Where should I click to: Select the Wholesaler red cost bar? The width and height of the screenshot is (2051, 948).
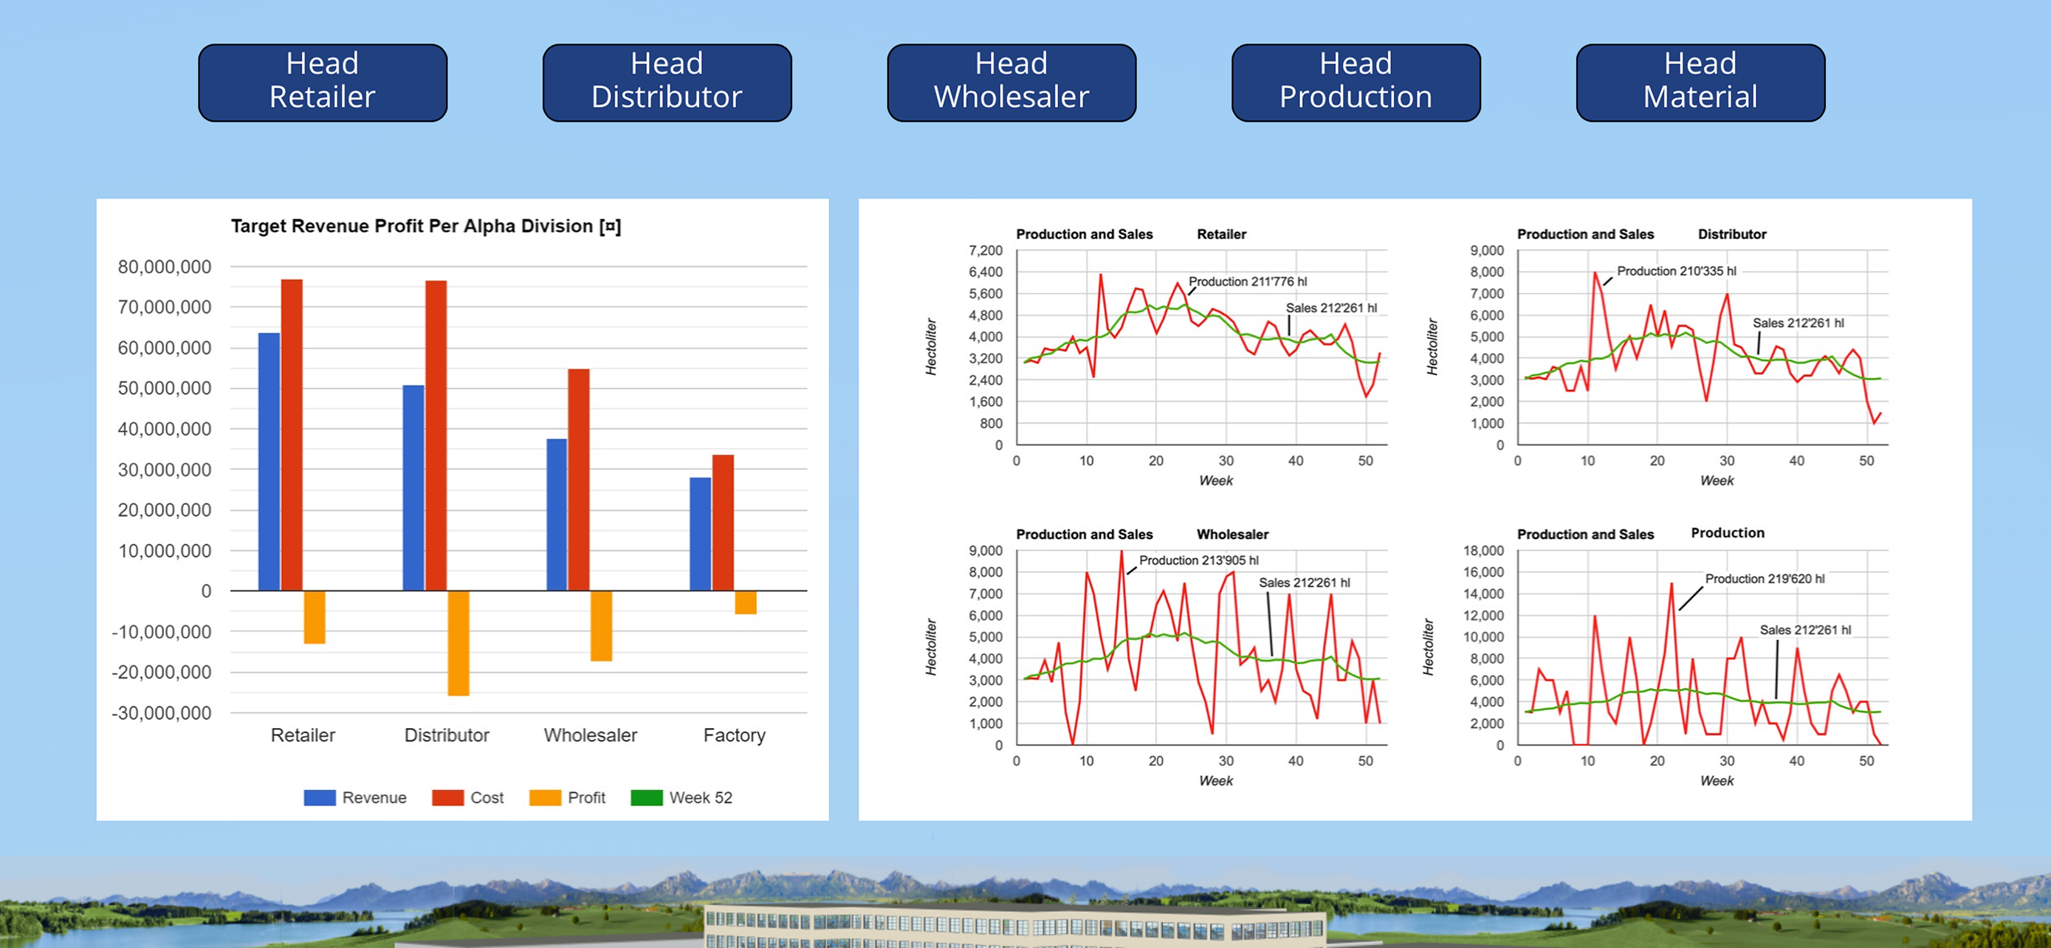click(x=579, y=480)
